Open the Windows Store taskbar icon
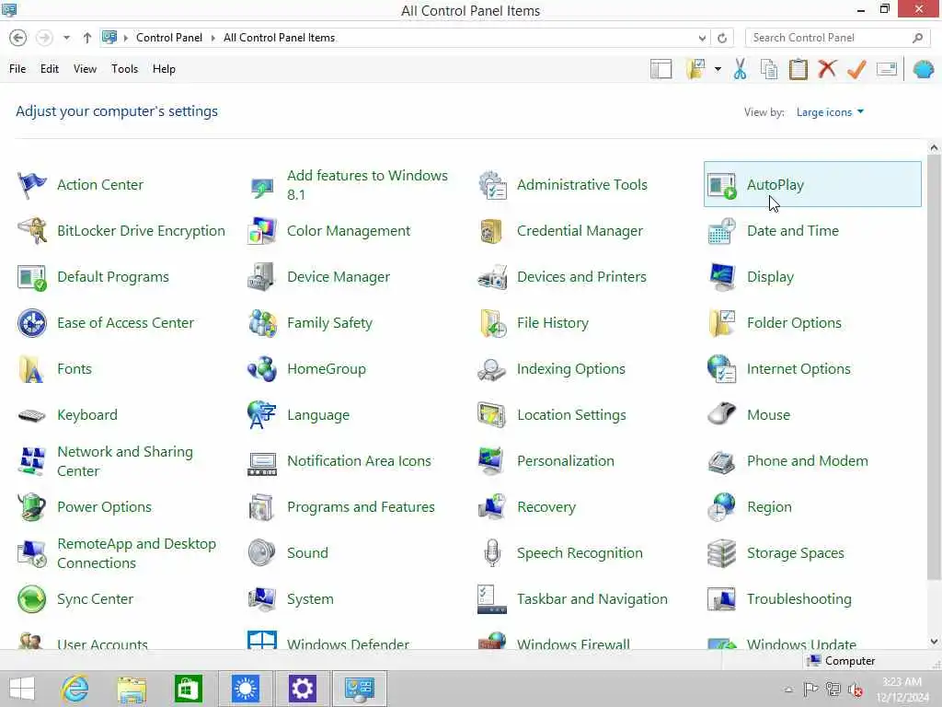This screenshot has width=942, height=707. coord(188,689)
